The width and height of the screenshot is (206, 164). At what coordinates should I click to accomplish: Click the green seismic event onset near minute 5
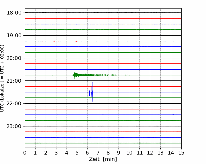pyautogui.click(x=75, y=75)
